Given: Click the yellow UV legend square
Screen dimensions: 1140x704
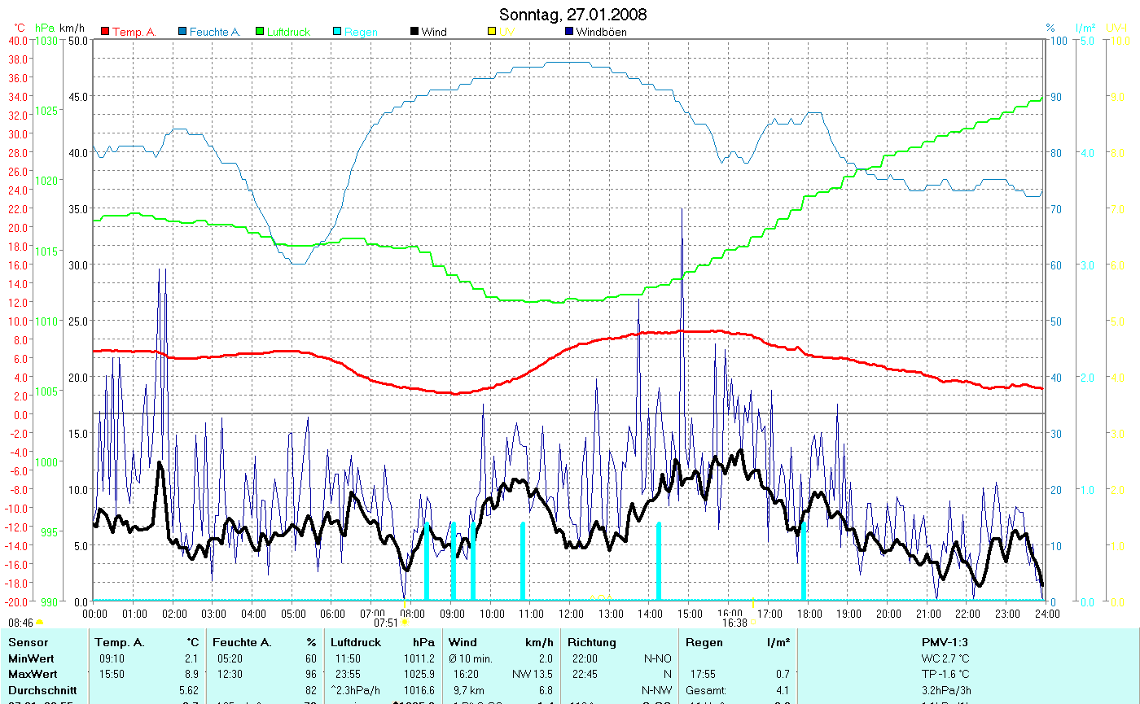Looking at the screenshot, I should (492, 32).
